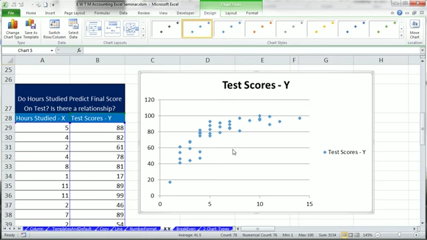427x240 pixels.
Task: Click the 145% zoom level
Action: coord(368,235)
